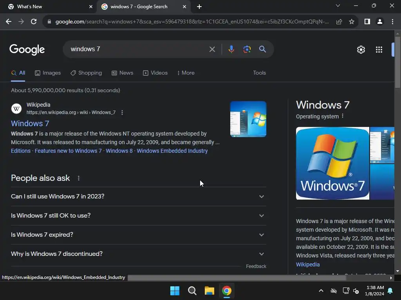The width and height of the screenshot is (401, 300).
Task: Open knowledge panel options next to Operating system
Action: 342,116
